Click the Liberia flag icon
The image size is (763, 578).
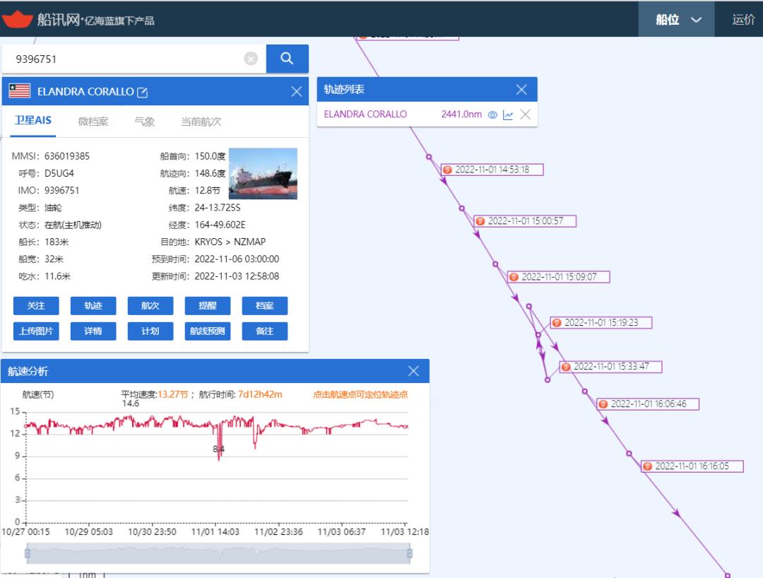[x=20, y=91]
